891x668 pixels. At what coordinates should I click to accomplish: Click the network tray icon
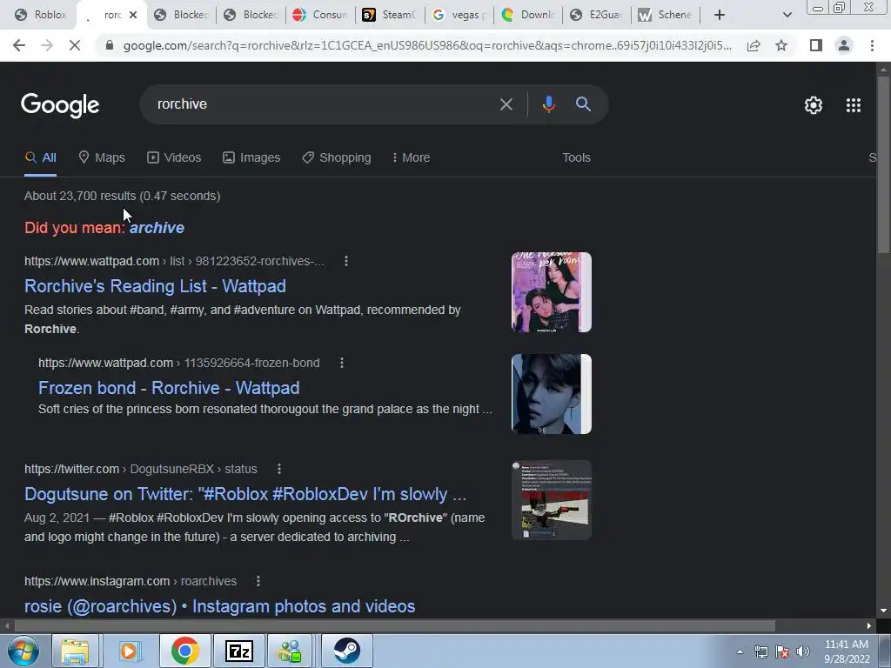pyautogui.click(x=760, y=651)
